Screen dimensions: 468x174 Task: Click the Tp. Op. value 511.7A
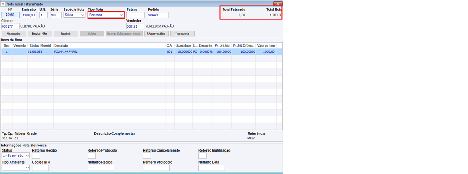click(6, 138)
